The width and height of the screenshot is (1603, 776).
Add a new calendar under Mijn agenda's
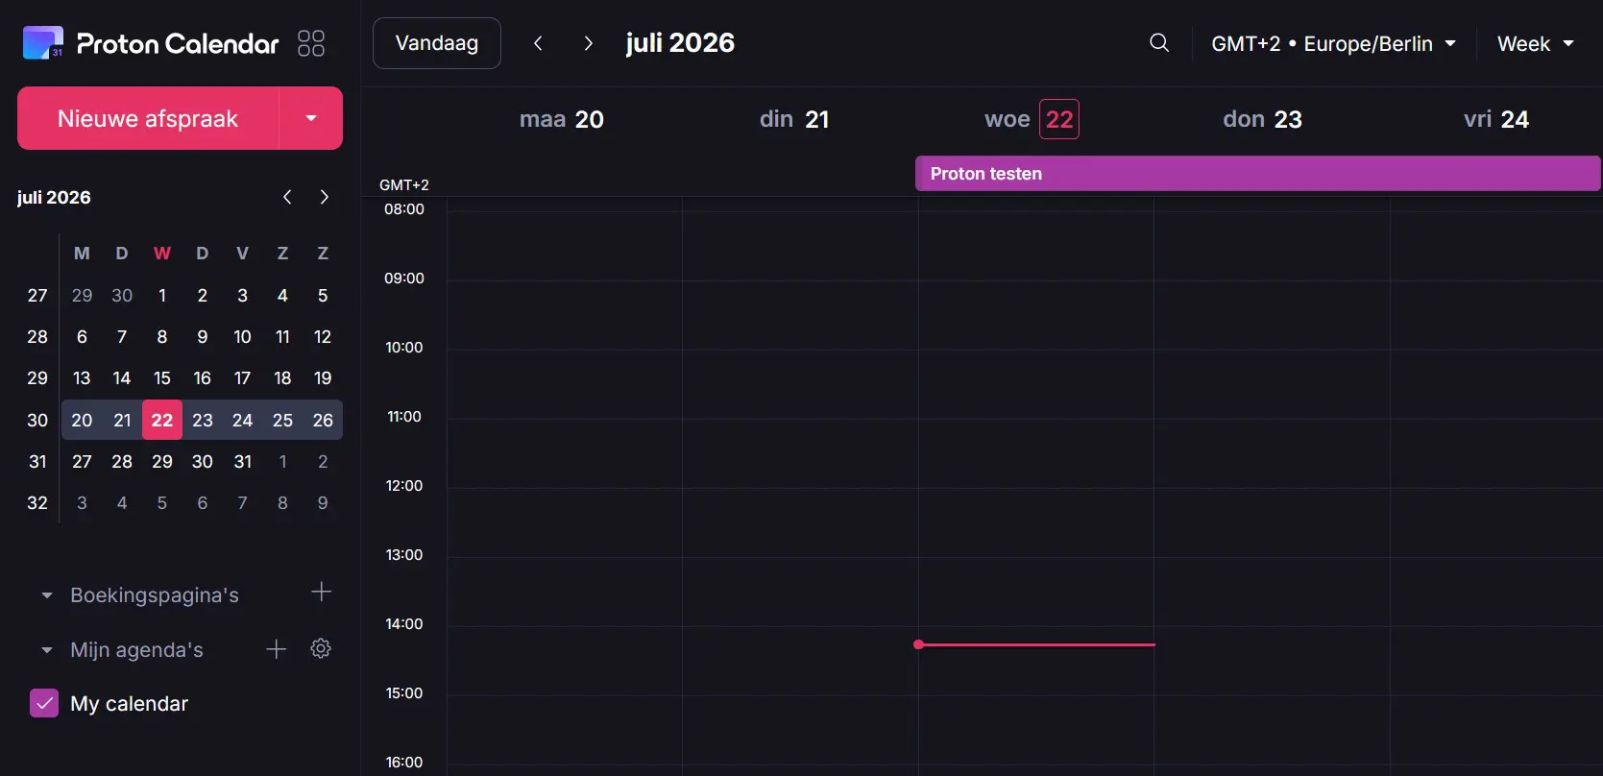click(x=277, y=649)
